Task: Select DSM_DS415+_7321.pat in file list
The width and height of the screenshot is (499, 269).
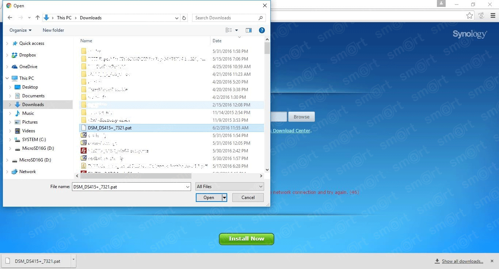Action: 171,128
